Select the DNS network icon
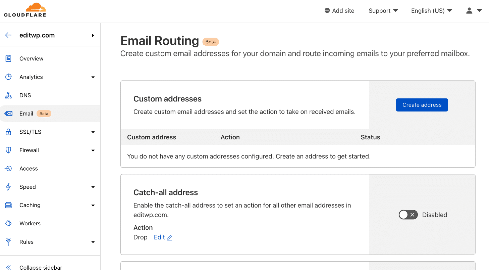This screenshot has height=270, width=489. tap(8, 95)
